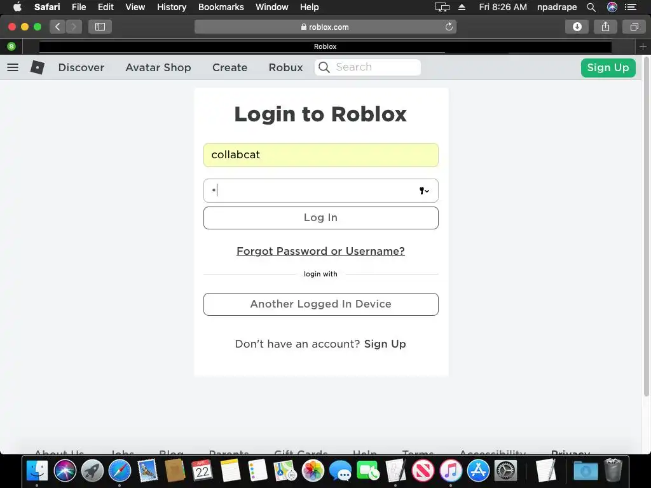Click the page vertical scrollbar
The width and height of the screenshot is (651, 488).
point(647,226)
